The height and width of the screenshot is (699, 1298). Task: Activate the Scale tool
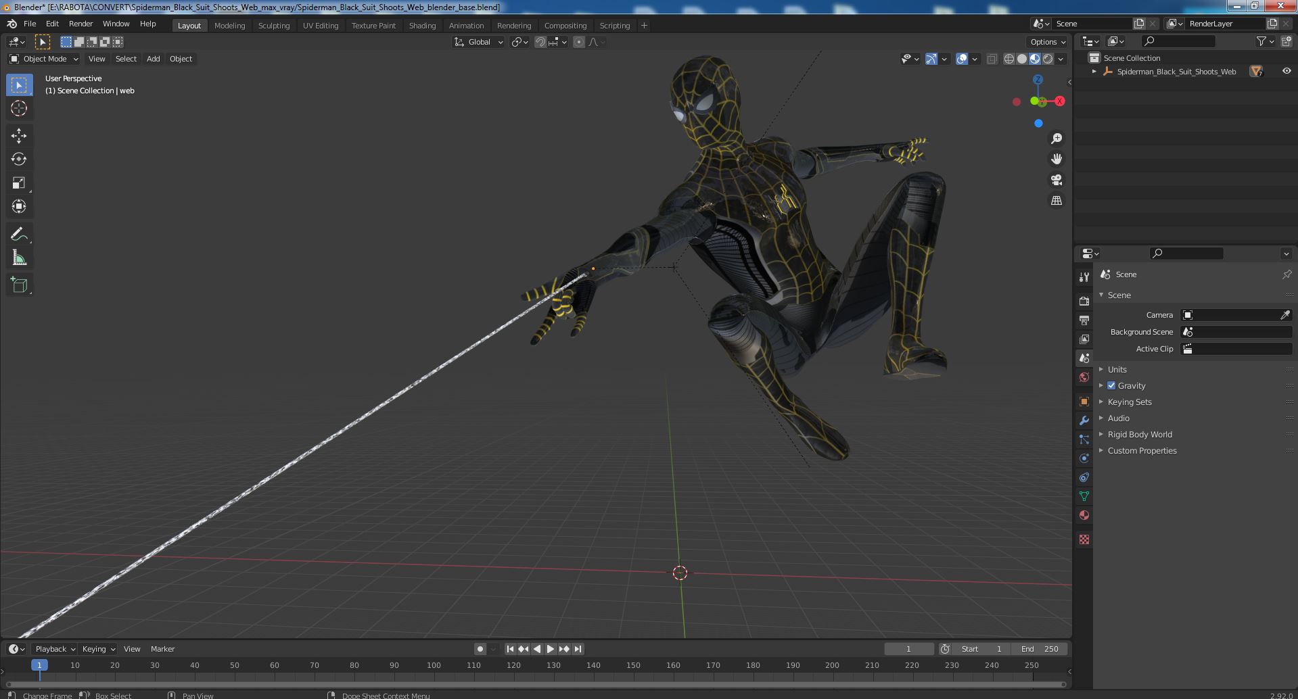(x=19, y=183)
